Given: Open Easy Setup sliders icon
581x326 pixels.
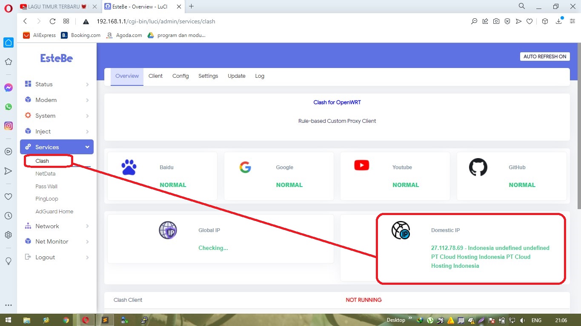Looking at the screenshot, I should [x=572, y=21].
